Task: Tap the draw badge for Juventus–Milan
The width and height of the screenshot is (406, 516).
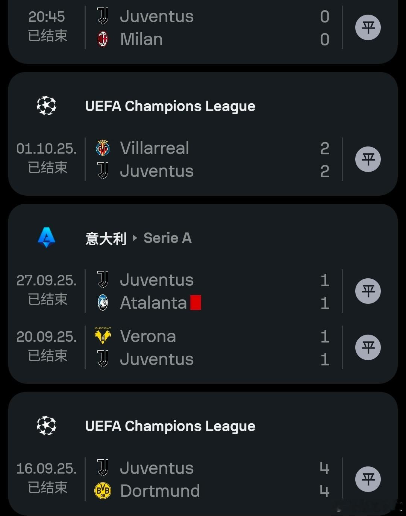Action: tap(368, 27)
